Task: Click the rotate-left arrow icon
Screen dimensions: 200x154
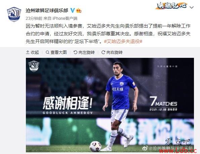Action: point(75,52)
